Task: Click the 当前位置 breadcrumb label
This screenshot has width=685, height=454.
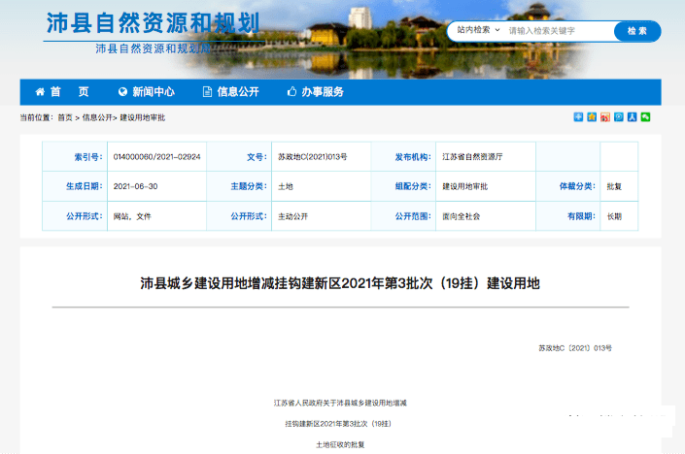Action: pos(36,117)
